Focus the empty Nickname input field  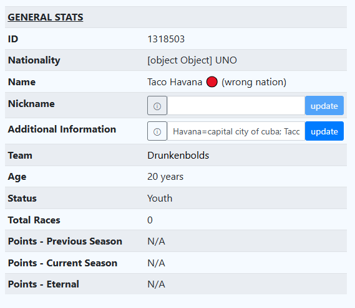point(236,106)
